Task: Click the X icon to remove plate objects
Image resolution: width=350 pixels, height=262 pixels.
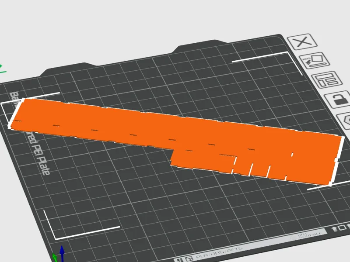Action: [x=302, y=41]
